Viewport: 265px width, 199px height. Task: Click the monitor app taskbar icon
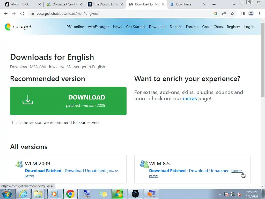[151, 194]
